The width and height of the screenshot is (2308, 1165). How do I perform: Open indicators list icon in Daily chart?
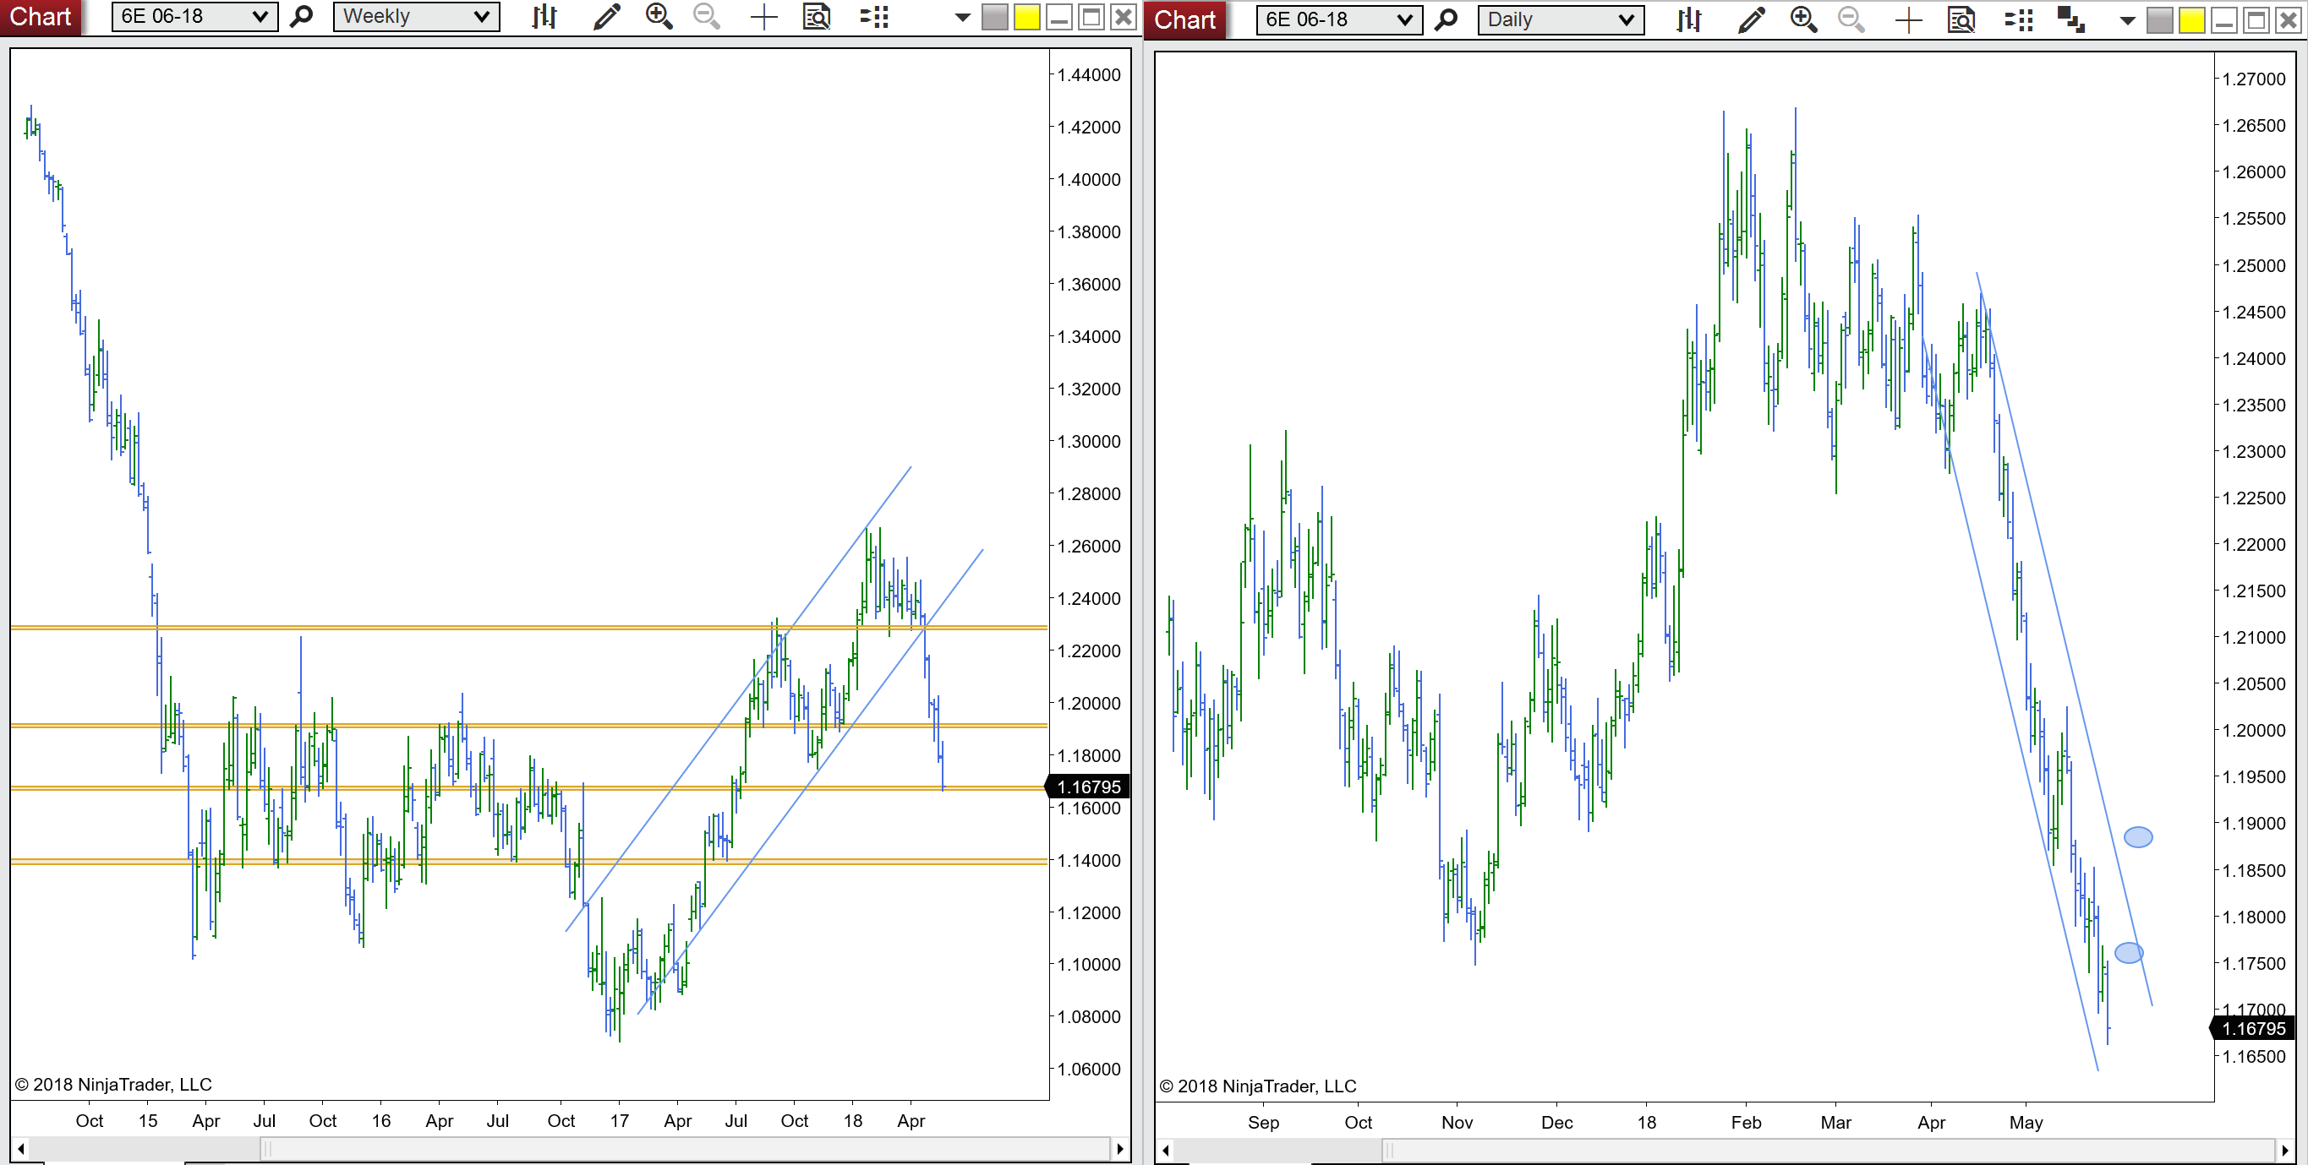click(2019, 19)
